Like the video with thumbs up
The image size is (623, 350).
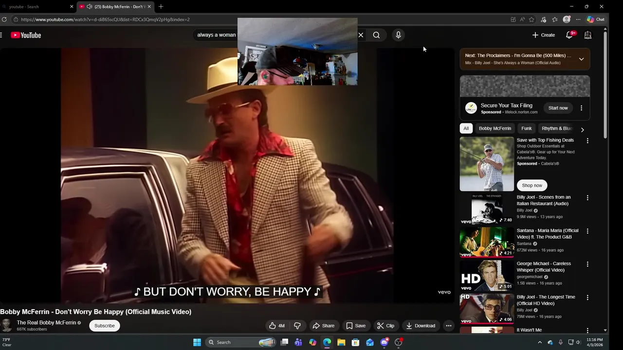click(x=277, y=326)
